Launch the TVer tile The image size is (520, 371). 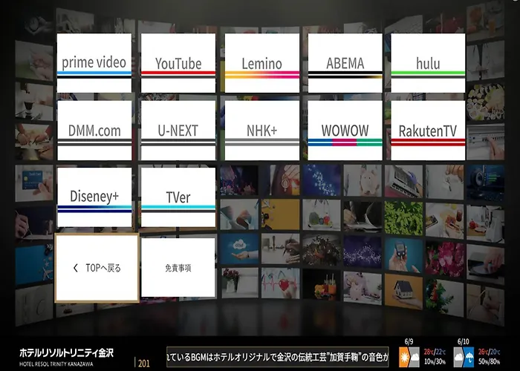tap(178, 197)
